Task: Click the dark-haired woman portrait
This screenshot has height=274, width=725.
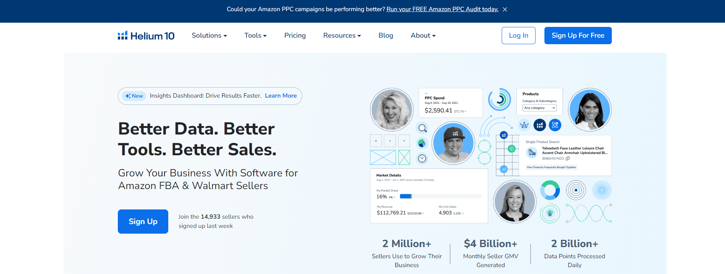Action: (x=589, y=110)
